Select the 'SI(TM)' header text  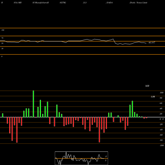click(x=63, y=3)
